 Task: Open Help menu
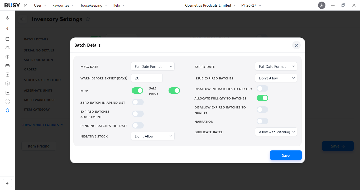(x=119, y=5)
